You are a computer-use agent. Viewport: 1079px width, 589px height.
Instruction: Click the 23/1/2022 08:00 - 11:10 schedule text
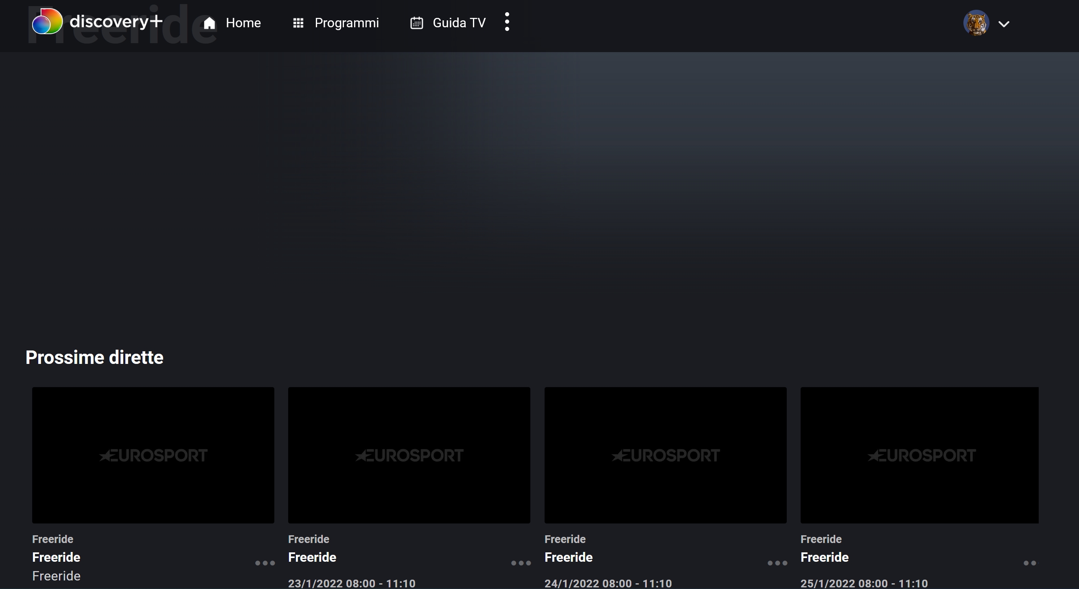click(352, 584)
